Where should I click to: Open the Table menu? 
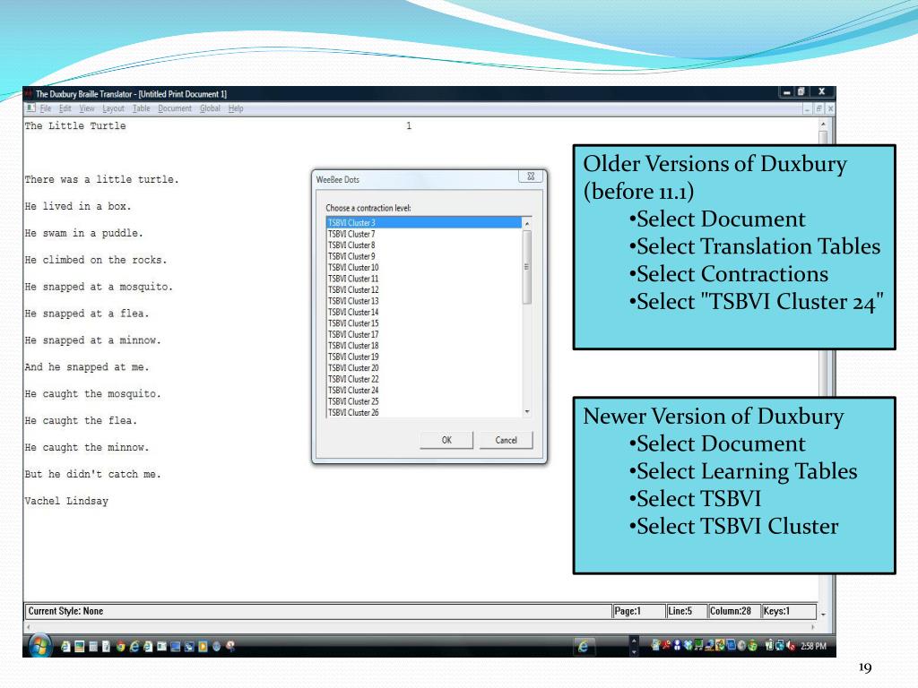(141, 108)
